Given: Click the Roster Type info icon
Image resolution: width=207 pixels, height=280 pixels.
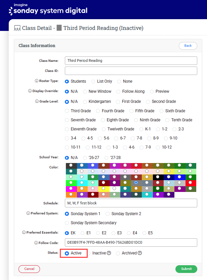Looking at the screenshot, I should pos(36,81).
